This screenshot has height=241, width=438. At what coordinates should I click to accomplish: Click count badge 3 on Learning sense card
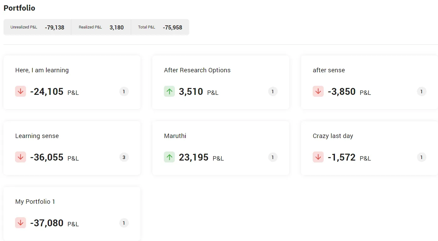(x=124, y=157)
